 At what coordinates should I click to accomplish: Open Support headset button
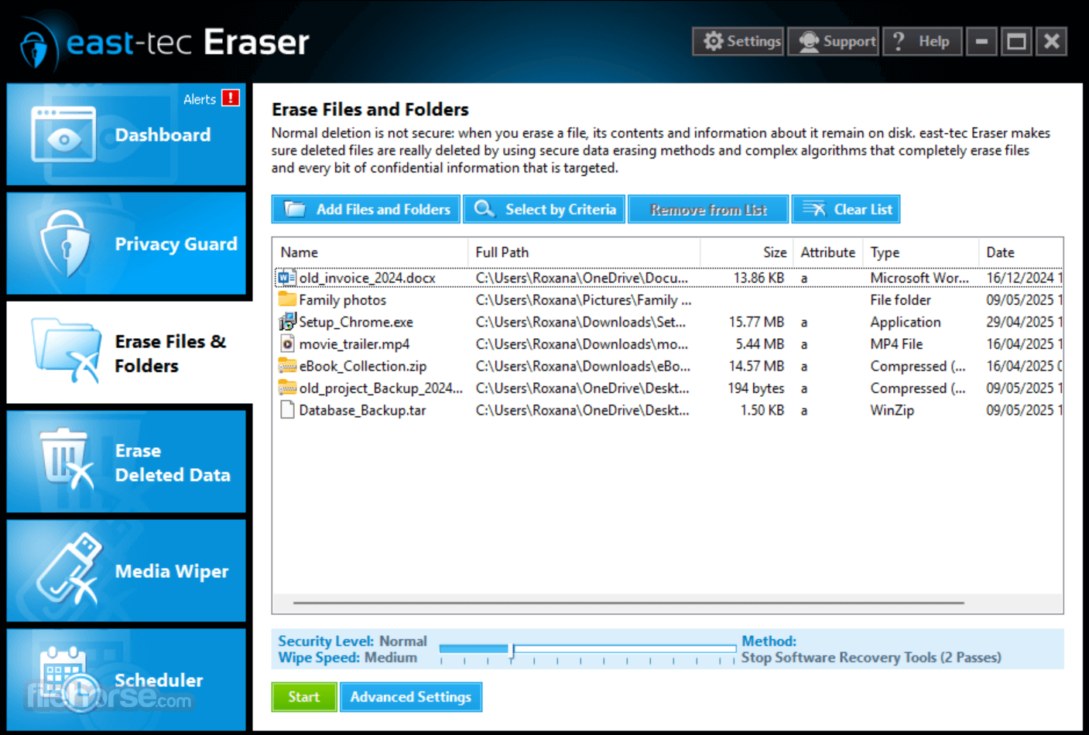[x=834, y=42]
